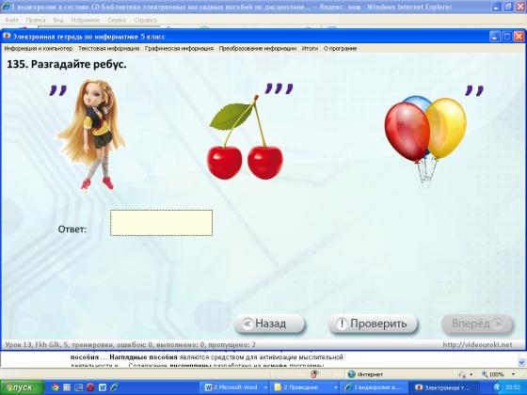527x395 pixels.
Task: Click the browser scrollbar down arrow
Action: [x=521, y=362]
